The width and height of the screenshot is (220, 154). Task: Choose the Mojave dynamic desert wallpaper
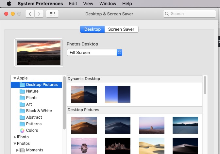(x=84, y=94)
